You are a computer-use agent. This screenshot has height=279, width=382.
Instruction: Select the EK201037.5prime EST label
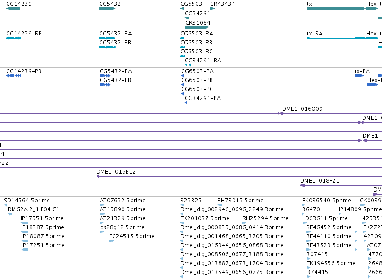pyautogui.click(x=205, y=218)
